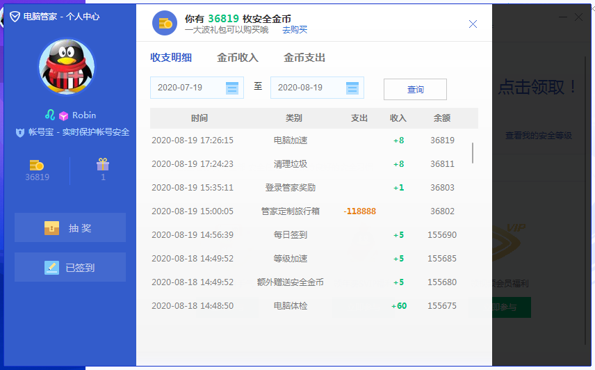Image resolution: width=595 pixels, height=370 pixels.
Task: Follow the 去购买 link
Action: [x=295, y=30]
